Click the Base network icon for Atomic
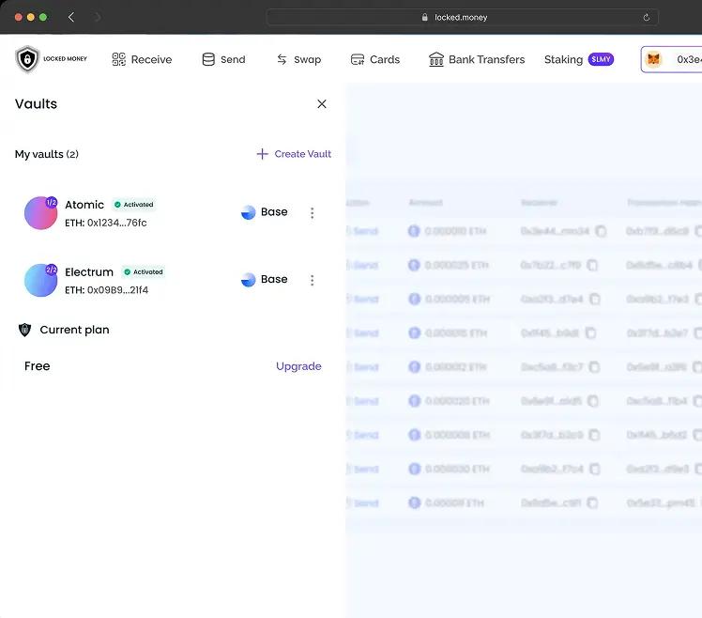Viewport: 702px width, 618px height. (x=249, y=212)
